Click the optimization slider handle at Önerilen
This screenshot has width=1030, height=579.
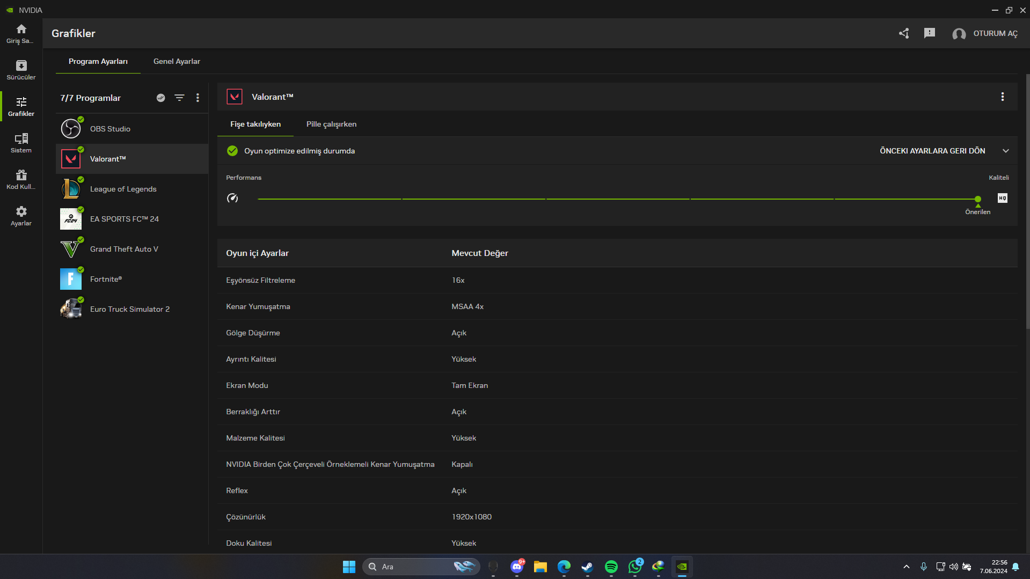pyautogui.click(x=978, y=199)
